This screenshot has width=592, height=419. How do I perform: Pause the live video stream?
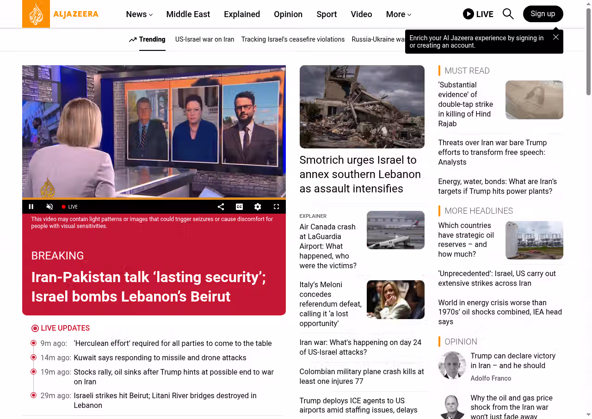click(31, 207)
